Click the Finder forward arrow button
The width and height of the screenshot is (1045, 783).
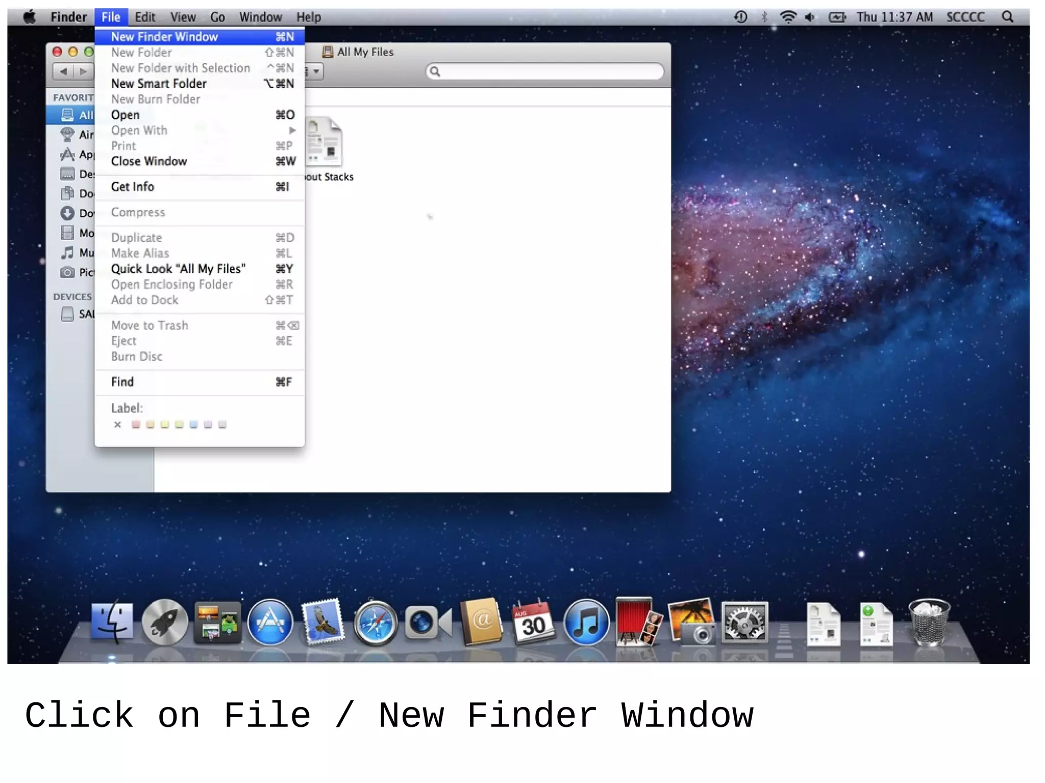click(83, 71)
